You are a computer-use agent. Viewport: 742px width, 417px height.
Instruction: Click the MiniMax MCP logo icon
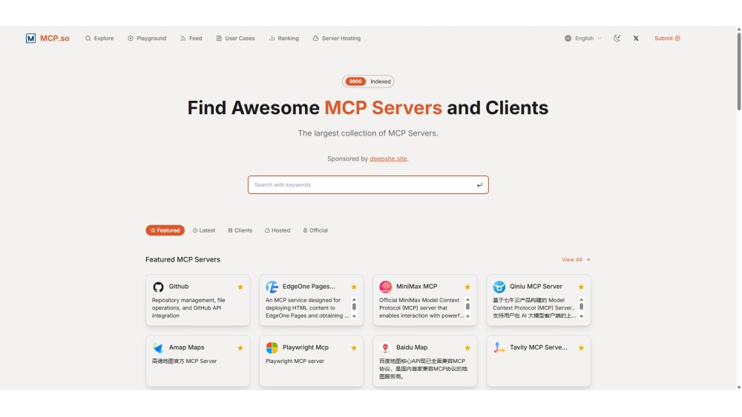(x=385, y=287)
